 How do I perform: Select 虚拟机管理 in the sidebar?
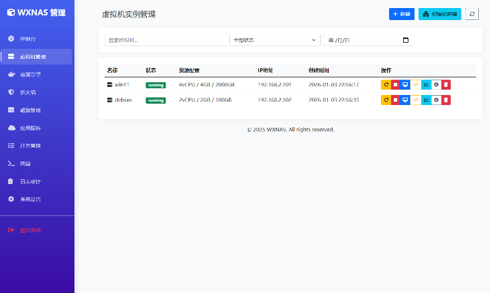(x=36, y=57)
